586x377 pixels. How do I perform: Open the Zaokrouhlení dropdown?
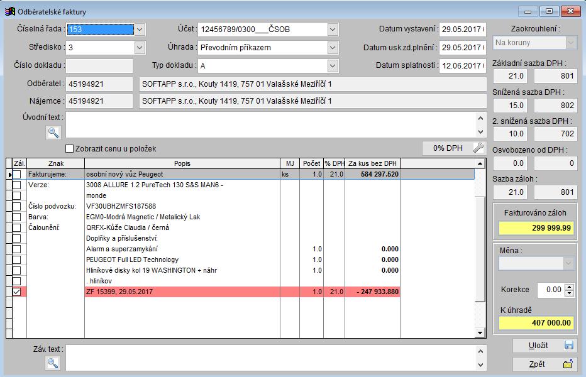[x=571, y=43]
